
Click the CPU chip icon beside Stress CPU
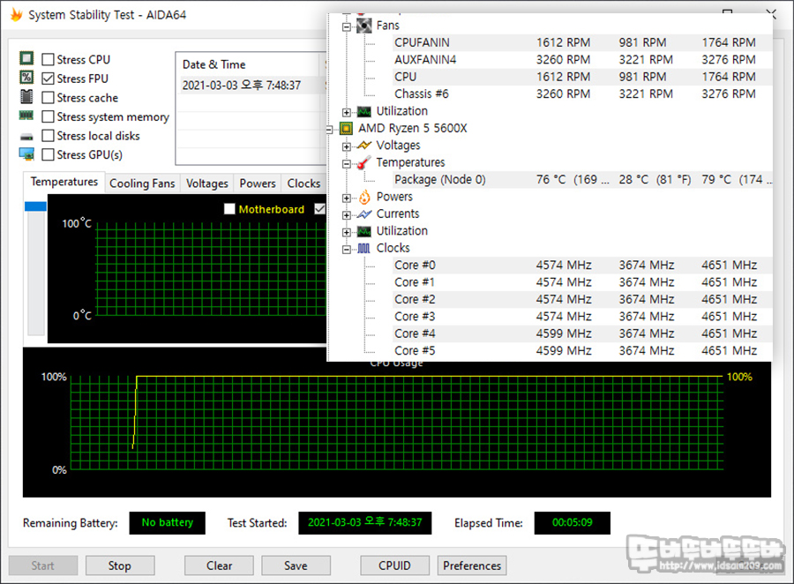point(26,58)
